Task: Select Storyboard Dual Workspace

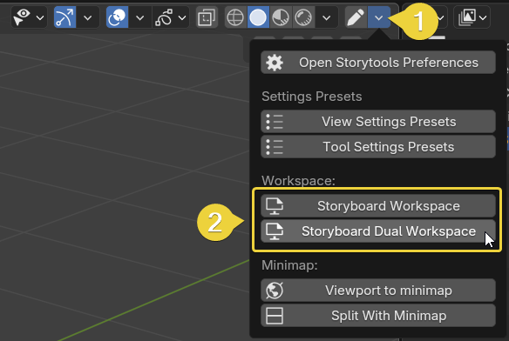Action: tap(378, 231)
